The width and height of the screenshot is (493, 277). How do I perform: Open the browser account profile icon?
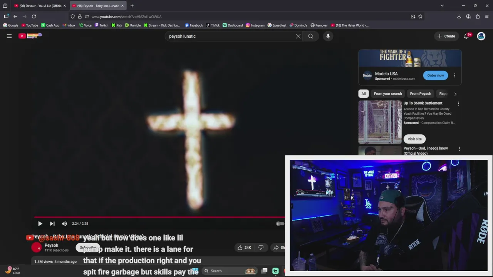[468, 17]
